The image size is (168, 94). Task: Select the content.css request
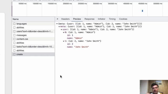[33, 39]
